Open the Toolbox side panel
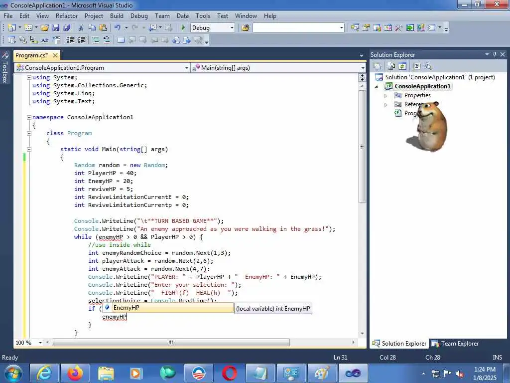 click(5, 68)
